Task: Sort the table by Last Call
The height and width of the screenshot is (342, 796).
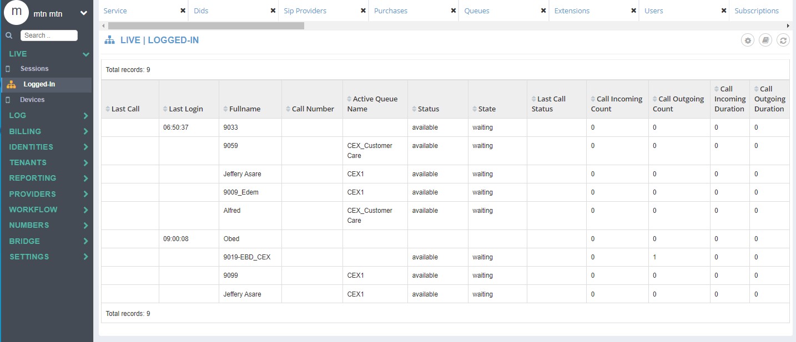Action: (x=122, y=109)
